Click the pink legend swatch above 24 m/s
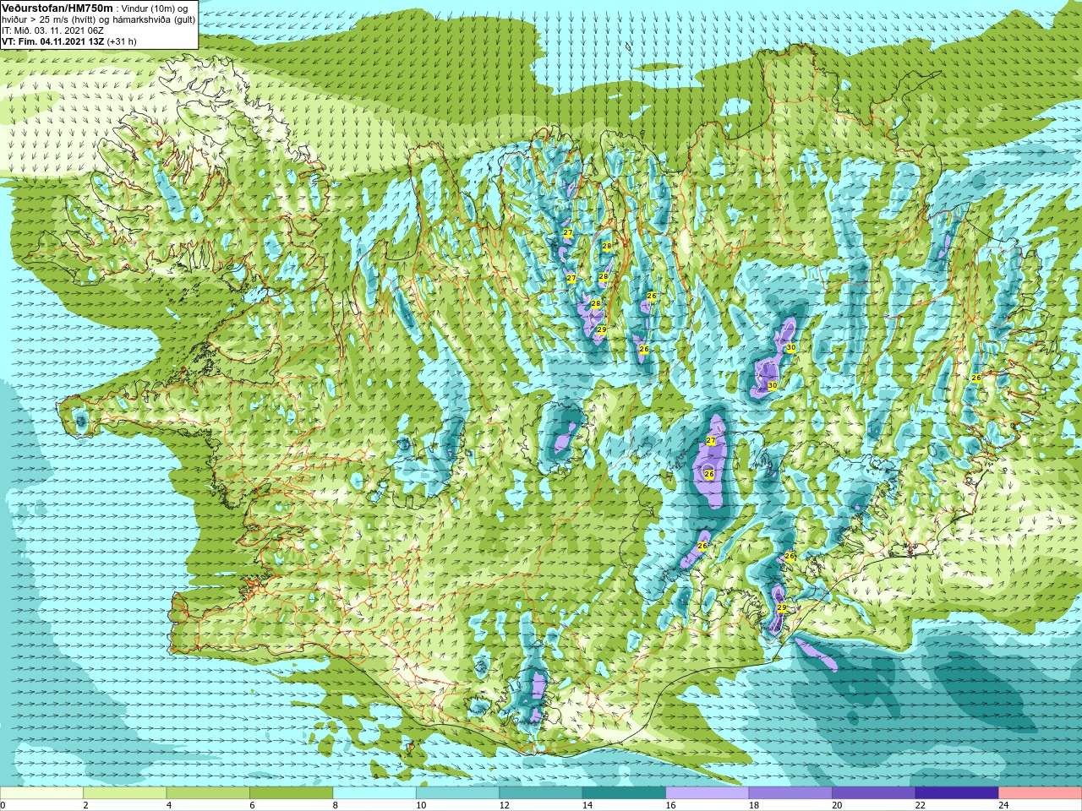The width and height of the screenshot is (1082, 811). point(1041,793)
